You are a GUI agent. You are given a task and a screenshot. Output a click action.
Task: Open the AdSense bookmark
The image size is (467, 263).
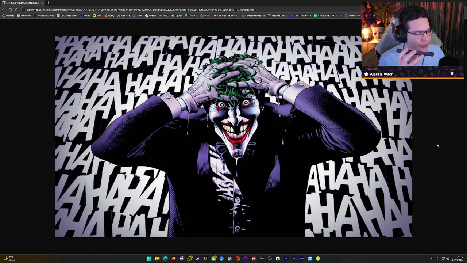[123, 16]
